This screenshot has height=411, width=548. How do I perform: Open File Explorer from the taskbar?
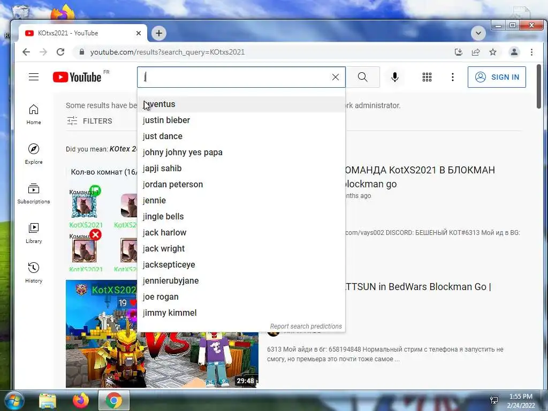(48, 400)
